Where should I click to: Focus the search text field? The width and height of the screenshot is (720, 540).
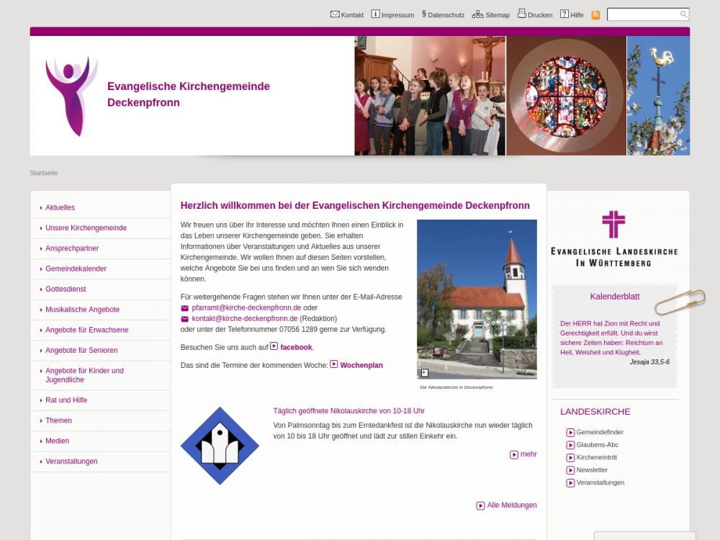click(642, 14)
